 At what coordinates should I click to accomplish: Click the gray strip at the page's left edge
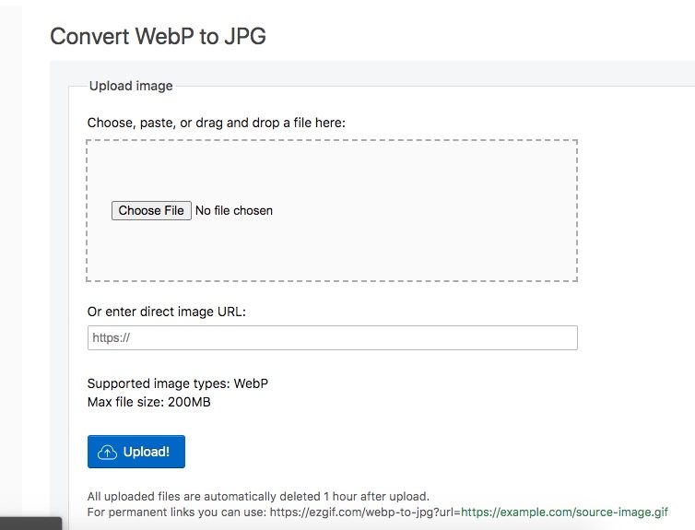[11, 257]
